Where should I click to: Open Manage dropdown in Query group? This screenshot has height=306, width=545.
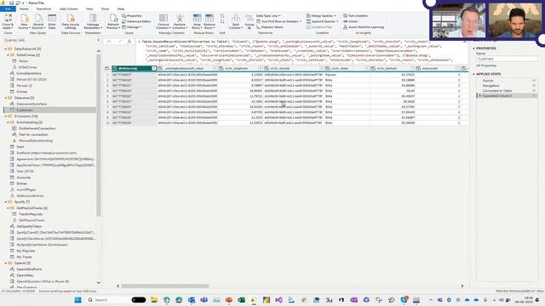pyautogui.click(x=132, y=26)
